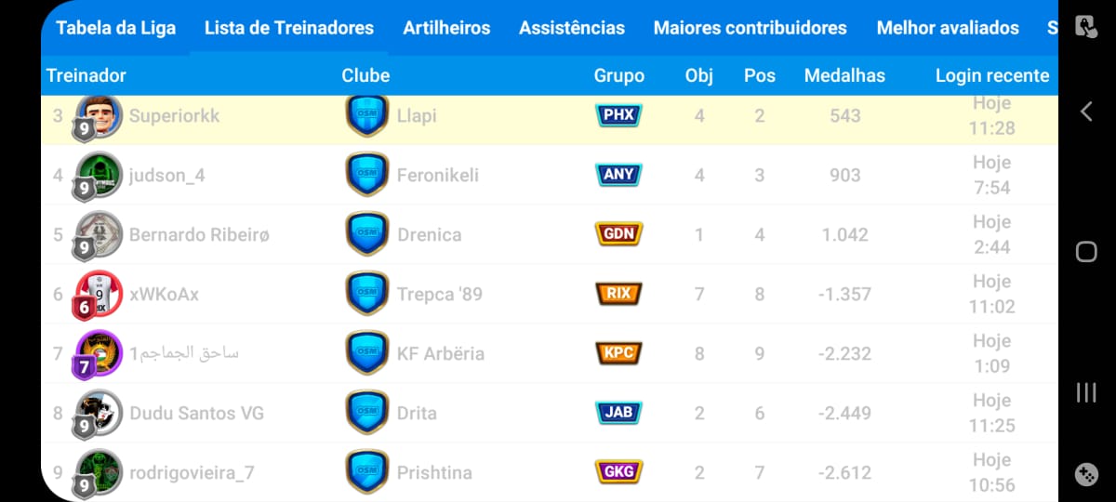Open Bernardo Ribeirø's manager profile
Screen dimensions: 1116x502
[x=199, y=234]
